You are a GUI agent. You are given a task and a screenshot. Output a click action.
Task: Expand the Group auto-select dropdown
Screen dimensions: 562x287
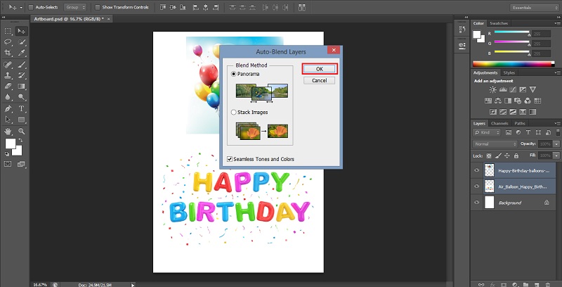pos(75,7)
